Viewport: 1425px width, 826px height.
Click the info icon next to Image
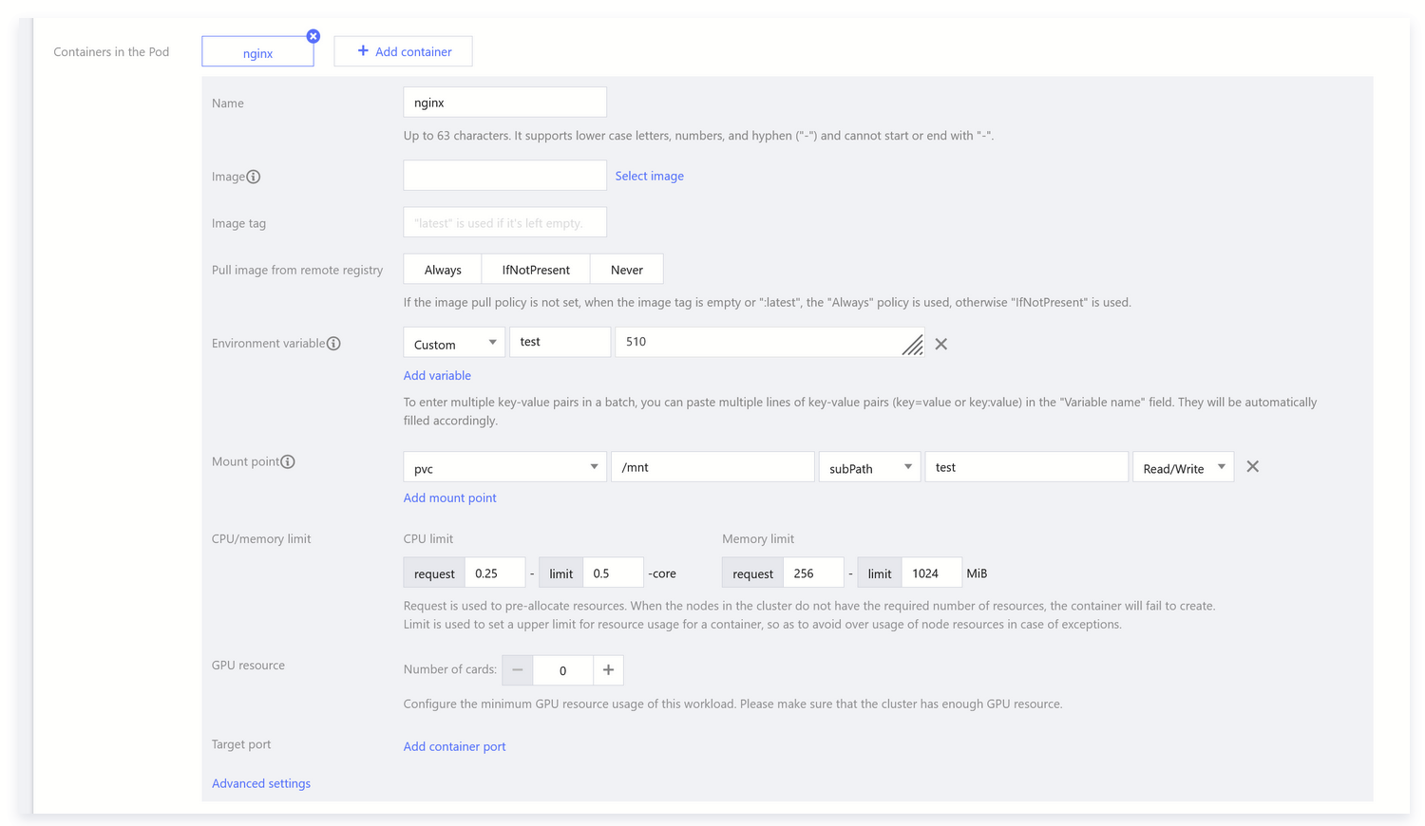tap(254, 177)
